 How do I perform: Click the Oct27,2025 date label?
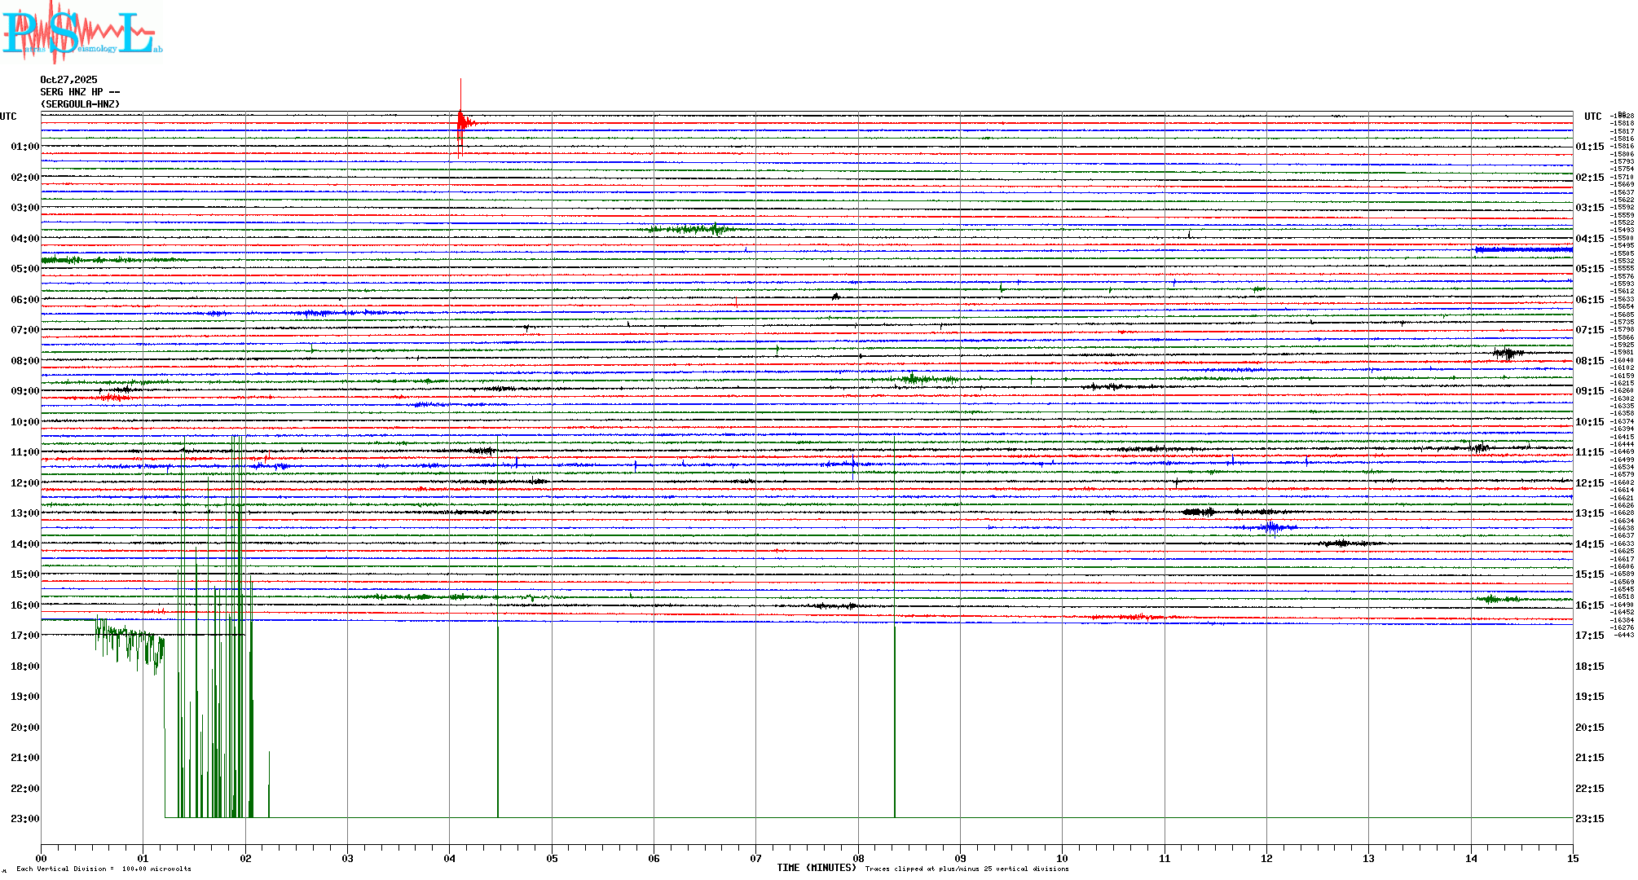coord(68,80)
